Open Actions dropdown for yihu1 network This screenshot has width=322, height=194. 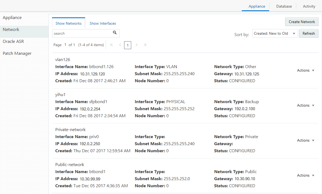(305, 105)
